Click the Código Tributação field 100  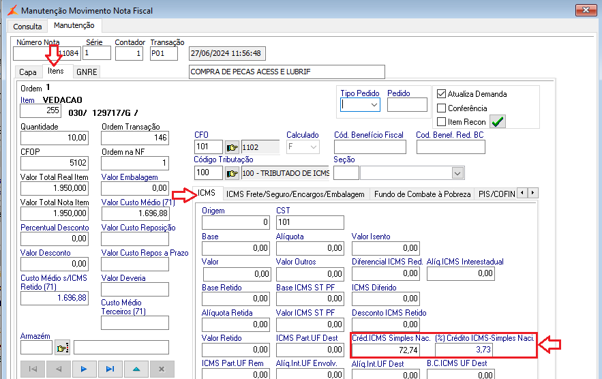pos(209,172)
